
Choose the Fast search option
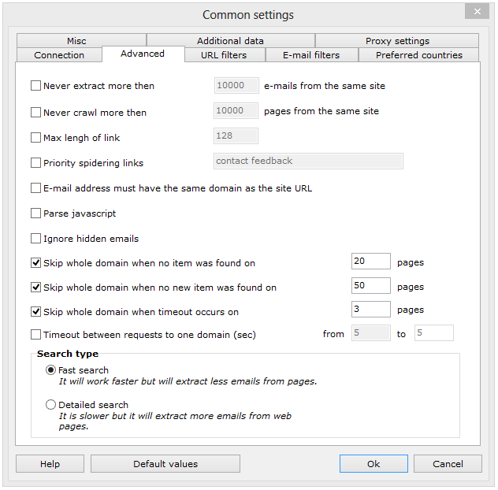pyautogui.click(x=51, y=370)
